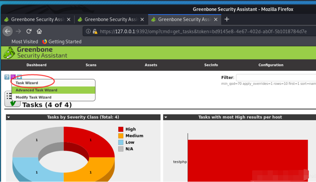Click the orange Medium legend swatch

tap(121, 136)
